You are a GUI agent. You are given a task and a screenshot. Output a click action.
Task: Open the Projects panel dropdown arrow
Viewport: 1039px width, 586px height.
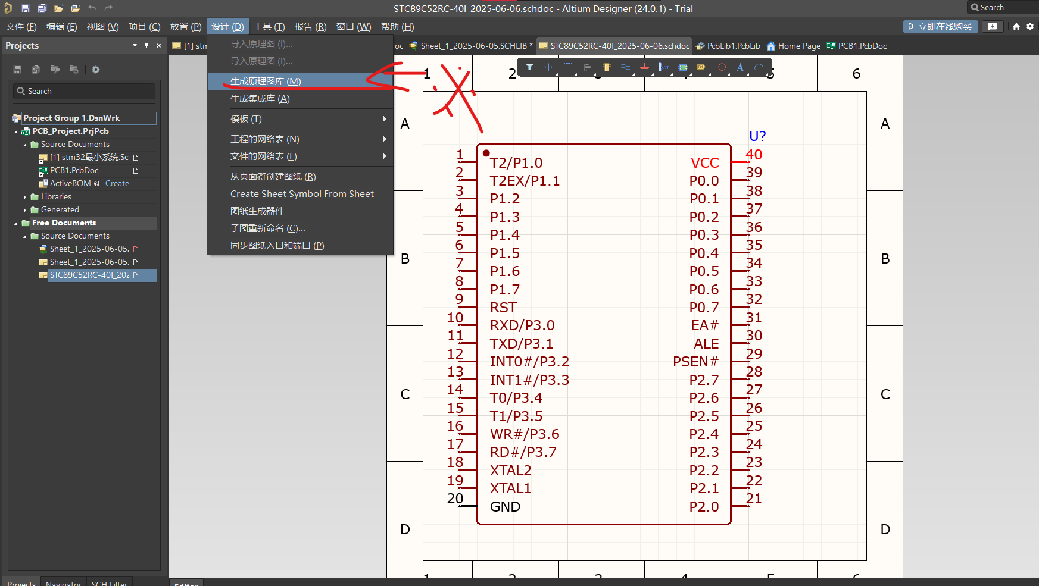pos(135,45)
